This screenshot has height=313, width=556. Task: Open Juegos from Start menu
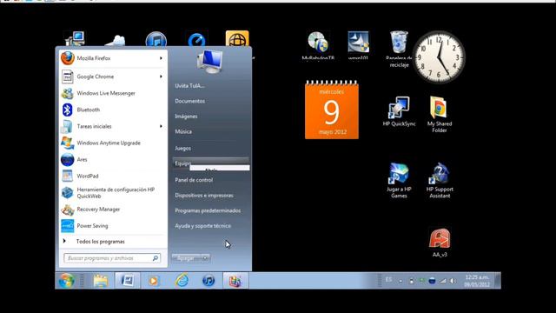(x=182, y=149)
